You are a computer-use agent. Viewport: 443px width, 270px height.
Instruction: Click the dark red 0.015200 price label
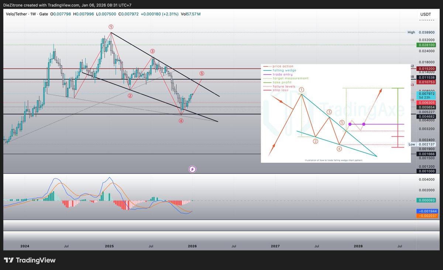coord(425,69)
